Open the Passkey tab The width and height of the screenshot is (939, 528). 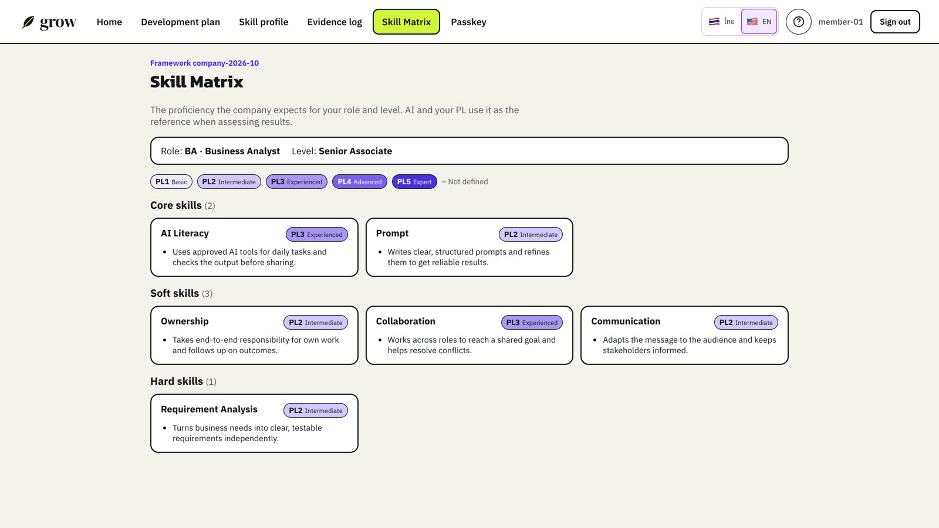pos(468,22)
